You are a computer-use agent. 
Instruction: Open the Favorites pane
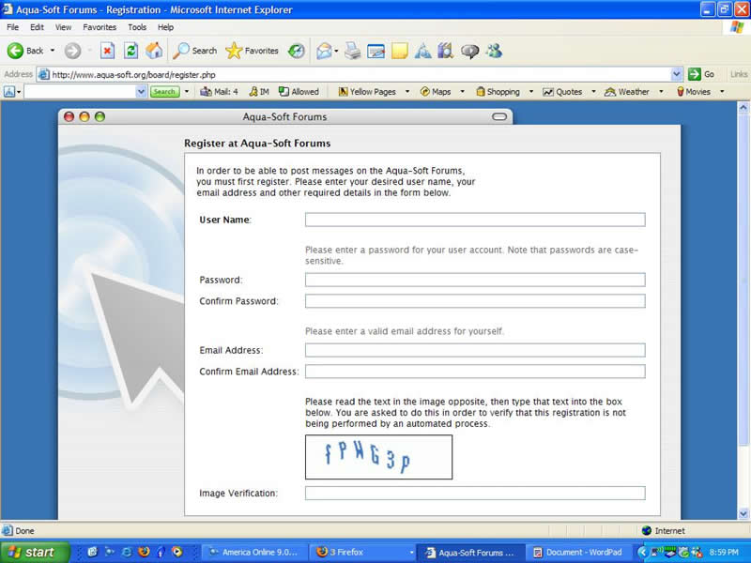[x=252, y=51]
